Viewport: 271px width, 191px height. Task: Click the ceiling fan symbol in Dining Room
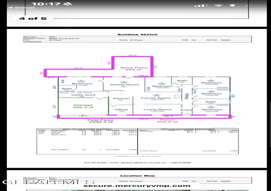click(x=124, y=82)
